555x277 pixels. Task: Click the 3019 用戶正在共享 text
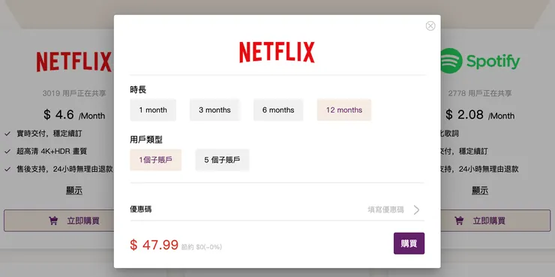point(74,94)
